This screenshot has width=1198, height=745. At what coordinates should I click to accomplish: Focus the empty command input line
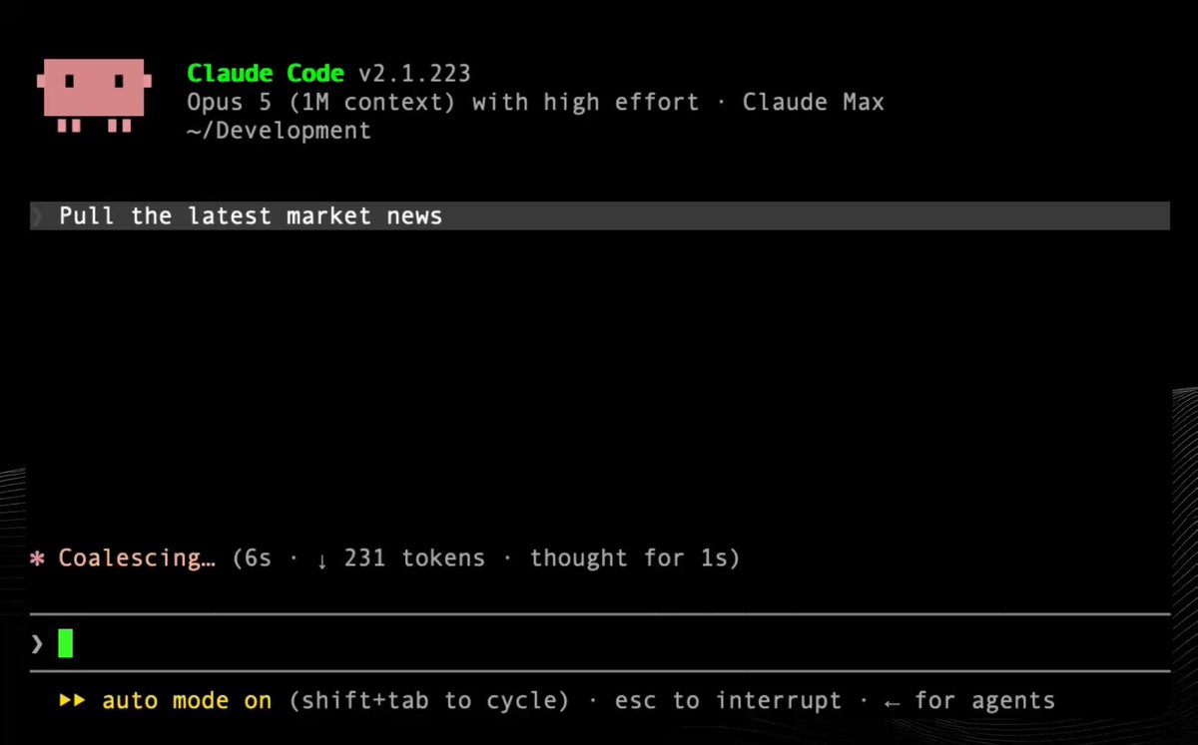599,644
